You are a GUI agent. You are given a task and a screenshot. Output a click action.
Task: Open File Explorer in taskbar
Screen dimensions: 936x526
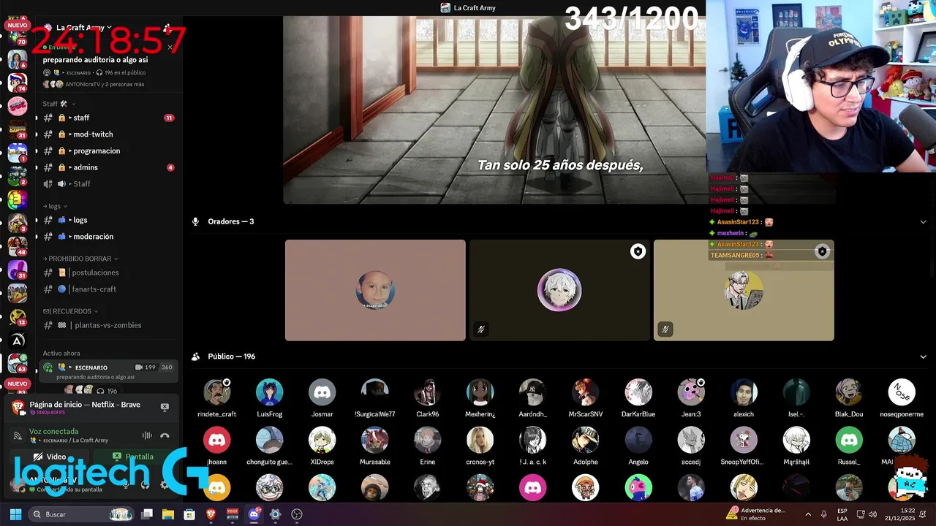click(x=168, y=514)
